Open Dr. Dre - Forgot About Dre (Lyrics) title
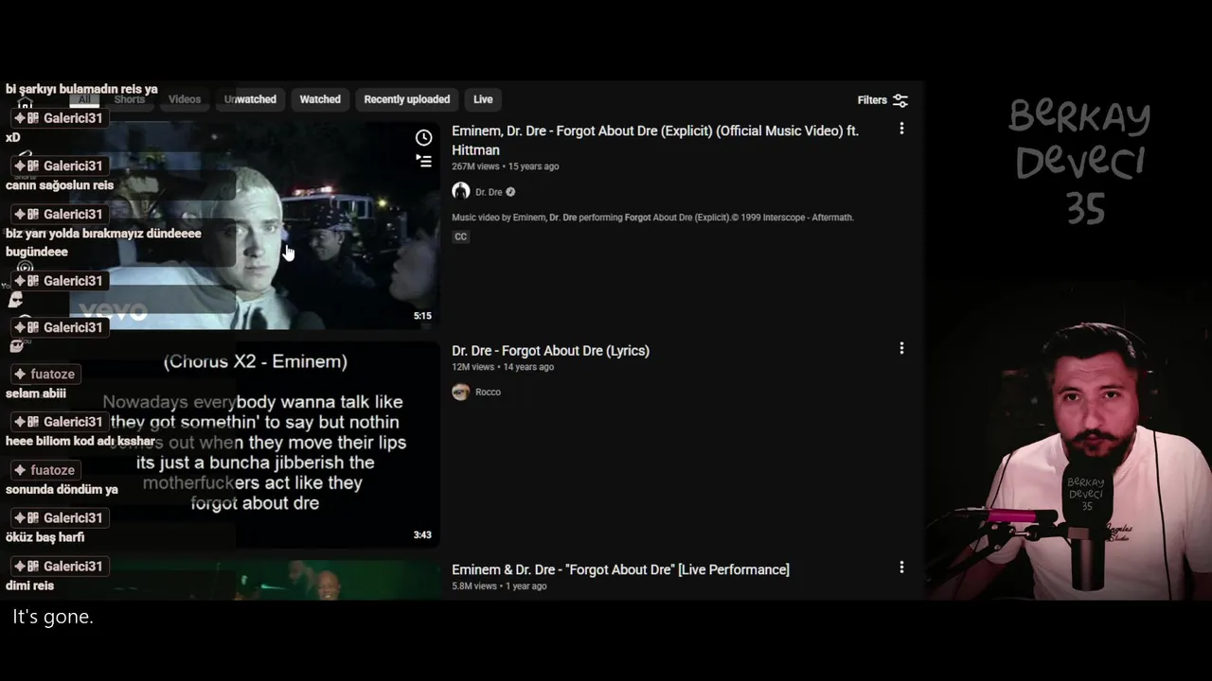The image size is (1212, 681). (550, 351)
